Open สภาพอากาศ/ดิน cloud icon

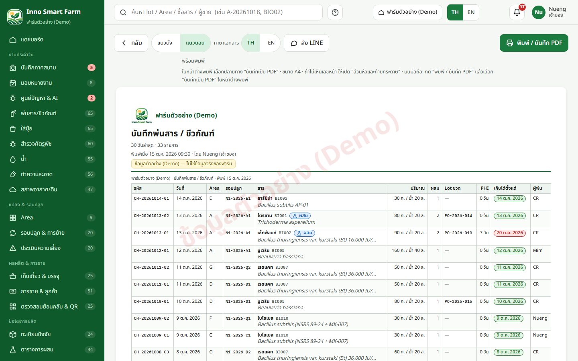point(13,190)
